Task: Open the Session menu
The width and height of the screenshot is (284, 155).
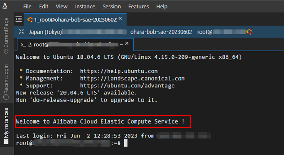Action: [x=111, y=6]
